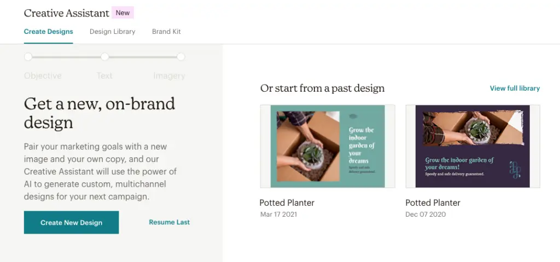
Task: Click the monogram logo in the purple design
Action: coord(515,169)
